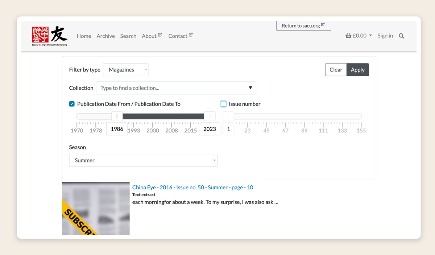The image size is (435, 255).
Task: Focus the Collection search field
Action: (x=176, y=88)
